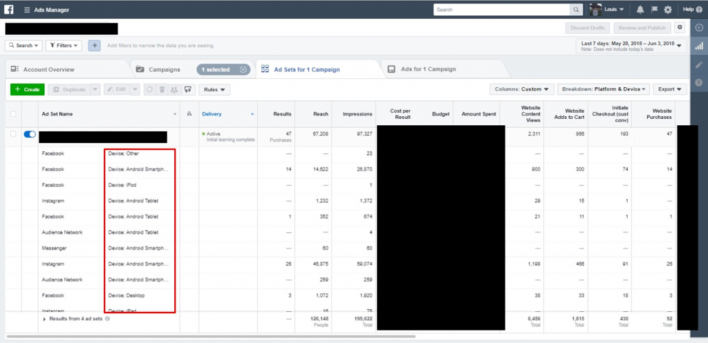Click the Device: iPod row label
The width and height of the screenshot is (708, 343).
point(122,185)
